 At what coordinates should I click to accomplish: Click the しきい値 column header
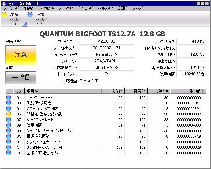(x=159, y=91)
